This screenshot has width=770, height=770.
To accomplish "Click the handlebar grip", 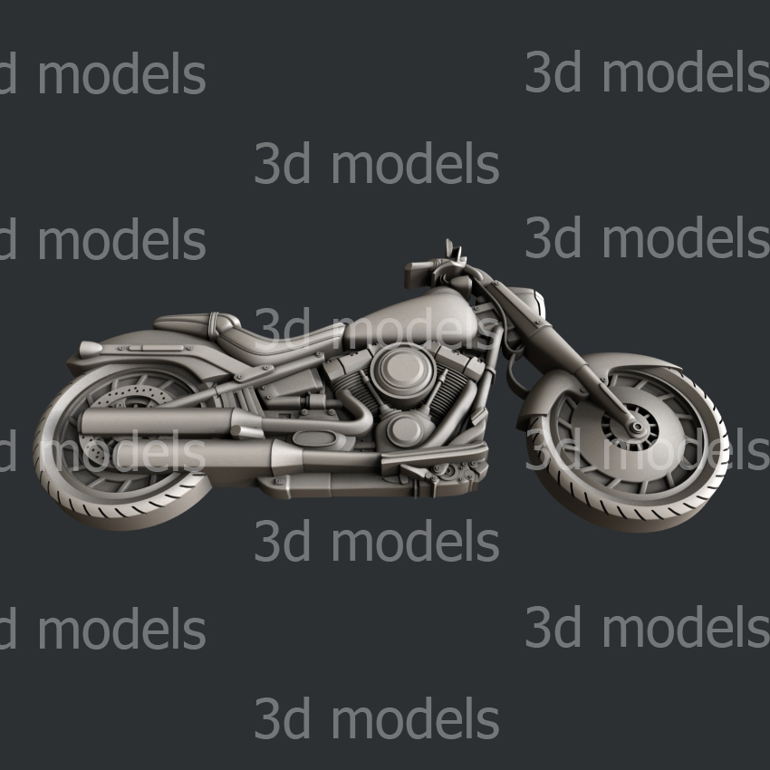I will [x=419, y=274].
